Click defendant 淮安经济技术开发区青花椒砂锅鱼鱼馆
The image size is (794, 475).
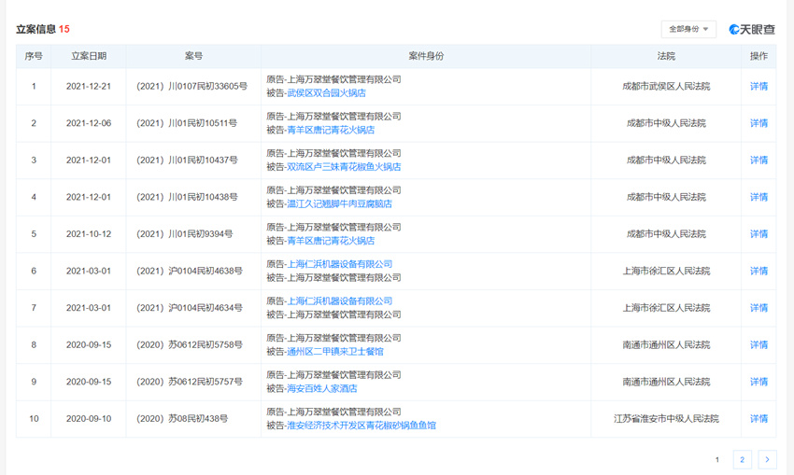[362, 426]
